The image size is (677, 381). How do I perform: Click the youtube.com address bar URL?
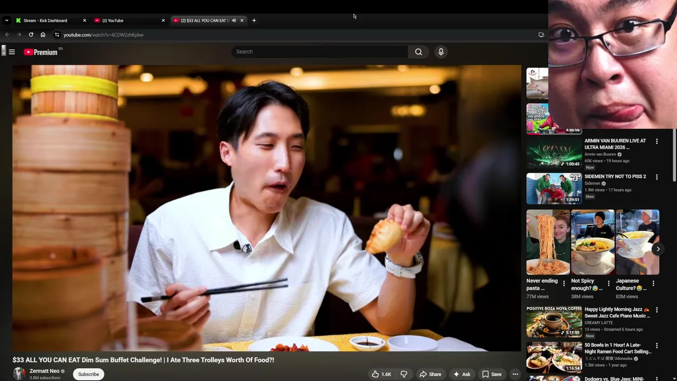[104, 35]
